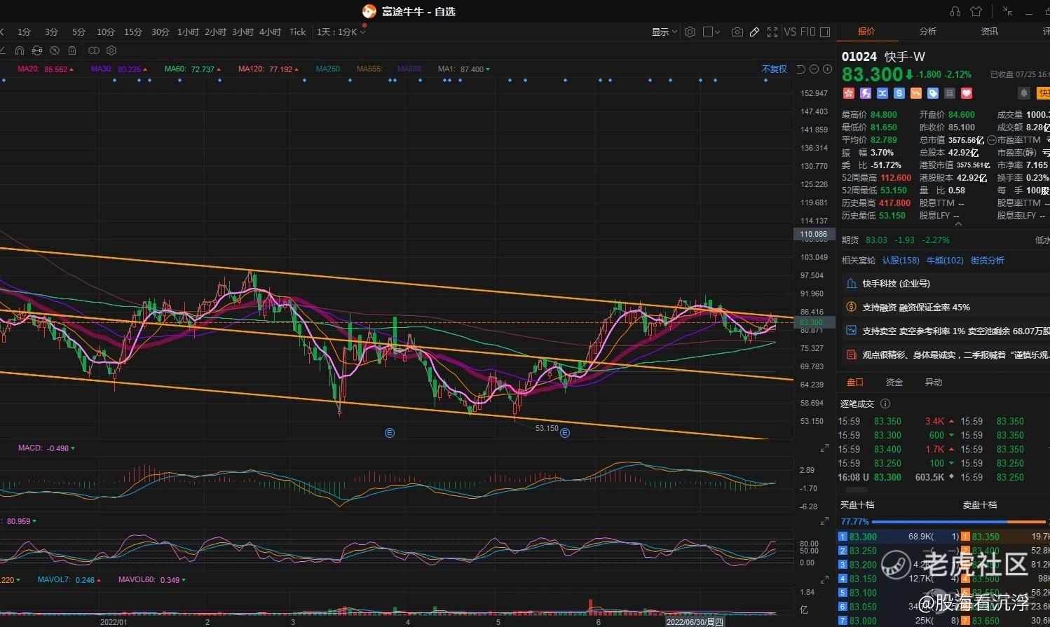Enter fullscreen chart mode
This screenshot has height=627, width=1050.
(772, 32)
